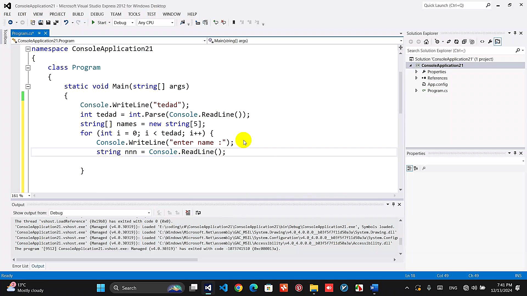Click the View Code icon in Solution Explorer
The height and width of the screenshot is (296, 527).
click(482, 42)
